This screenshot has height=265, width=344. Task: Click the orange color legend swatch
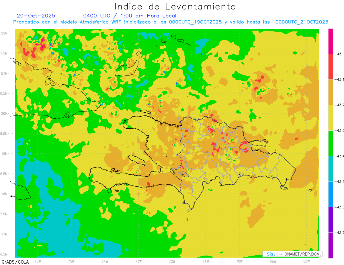click(331, 92)
